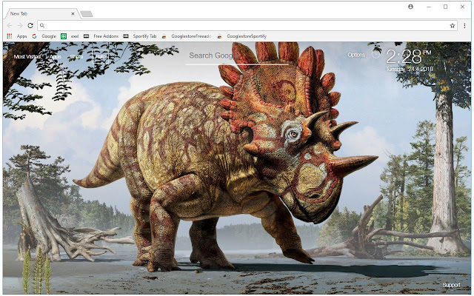Reload the page with the refresh icon
The width and height of the screenshot is (474, 296).
(30, 26)
